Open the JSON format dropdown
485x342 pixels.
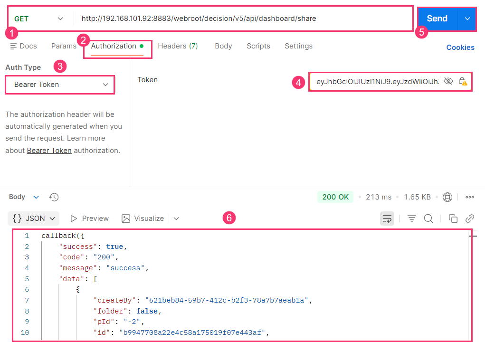[34, 218]
